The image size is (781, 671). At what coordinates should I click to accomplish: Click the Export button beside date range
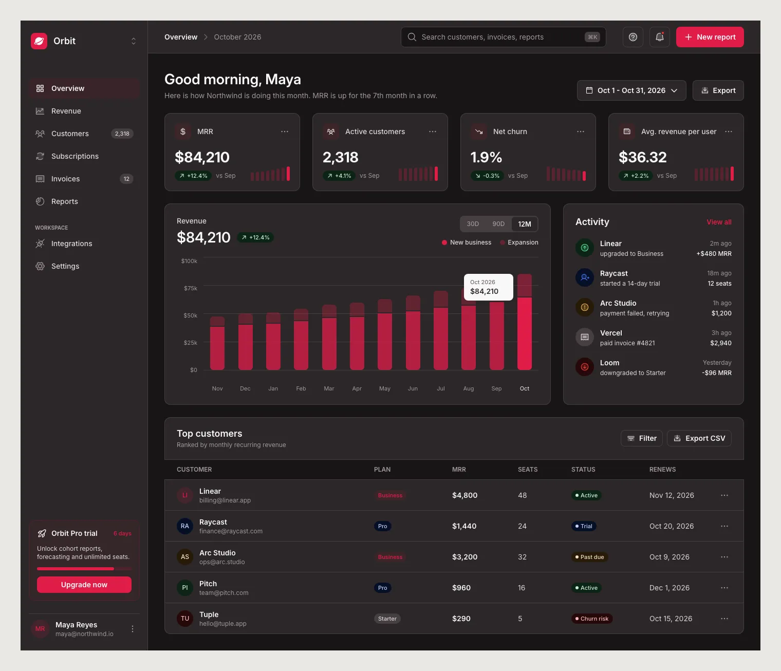[718, 90]
